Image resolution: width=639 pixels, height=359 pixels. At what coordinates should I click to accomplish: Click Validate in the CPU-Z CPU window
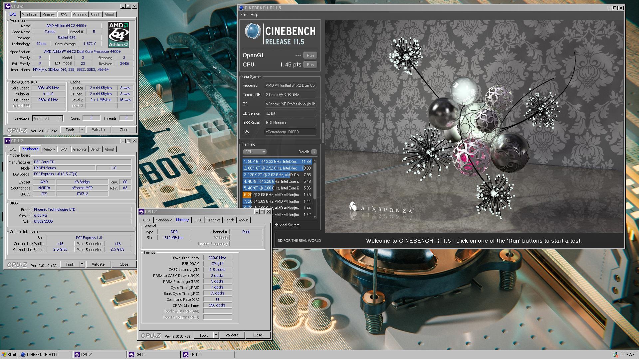coord(98,130)
